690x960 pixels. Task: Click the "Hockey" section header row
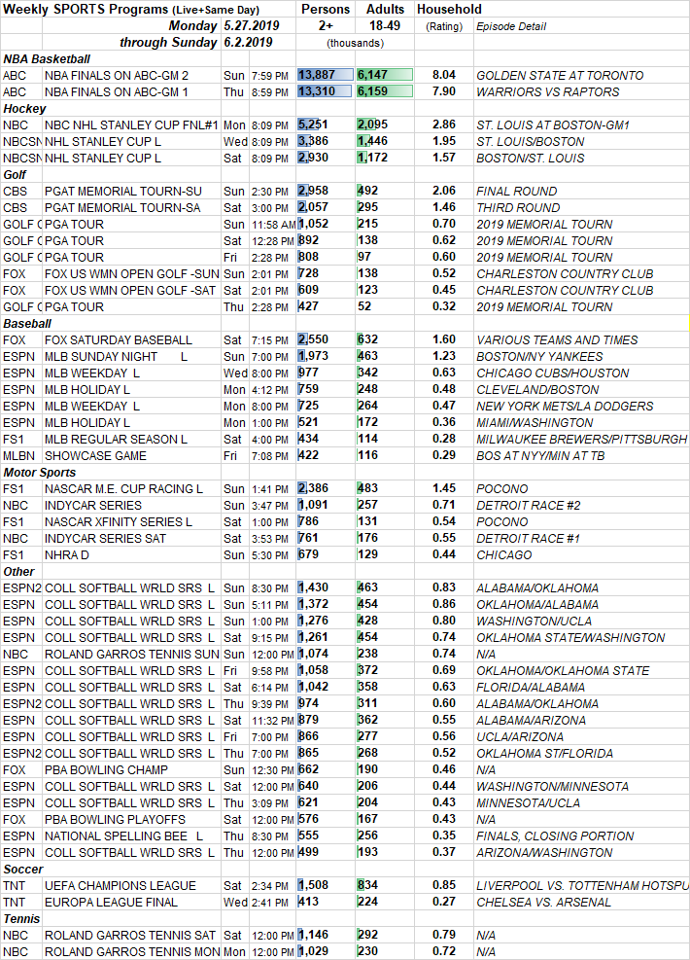[25, 108]
